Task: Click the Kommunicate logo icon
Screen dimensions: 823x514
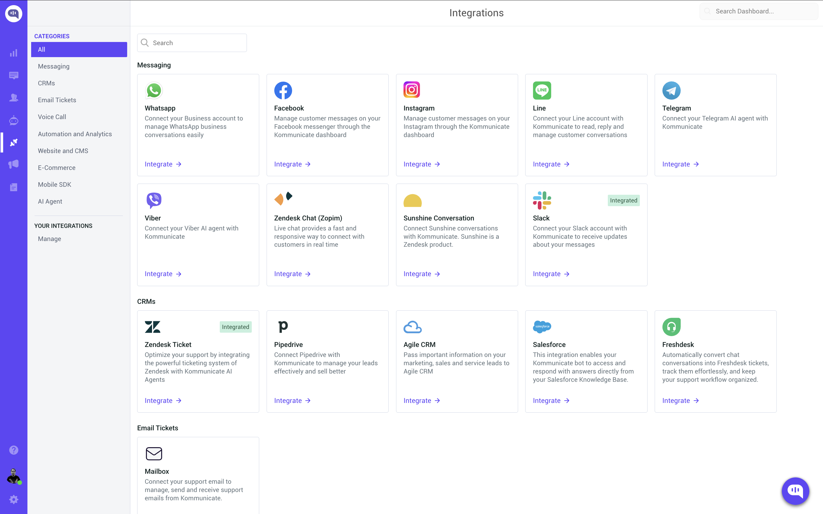Action: [14, 14]
